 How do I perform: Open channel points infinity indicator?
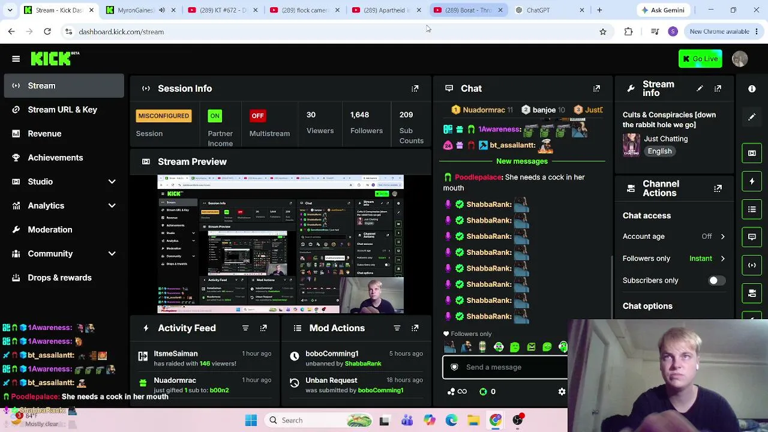click(x=457, y=392)
